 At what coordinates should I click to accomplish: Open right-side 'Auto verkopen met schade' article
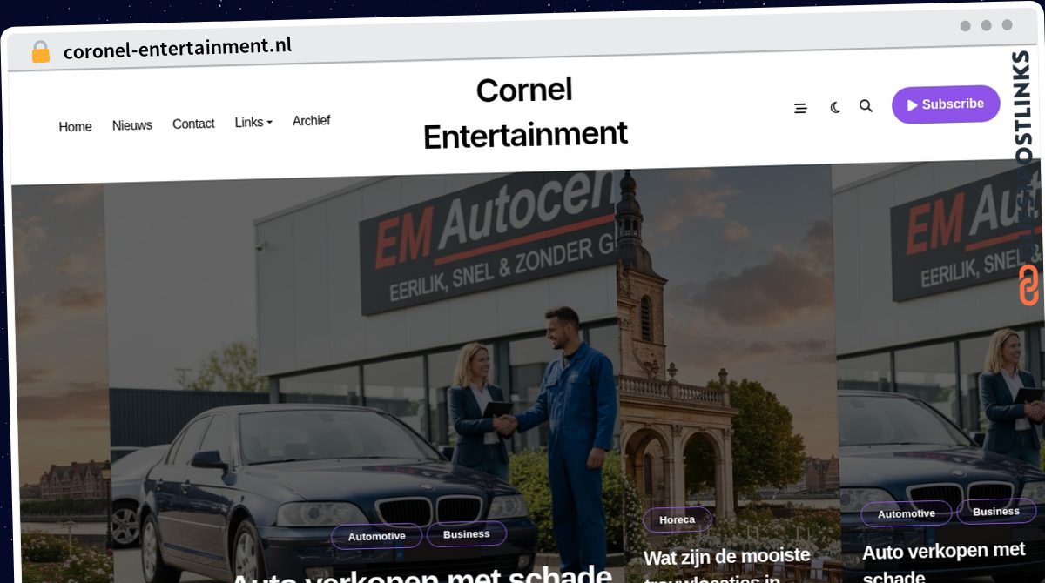pos(944,562)
